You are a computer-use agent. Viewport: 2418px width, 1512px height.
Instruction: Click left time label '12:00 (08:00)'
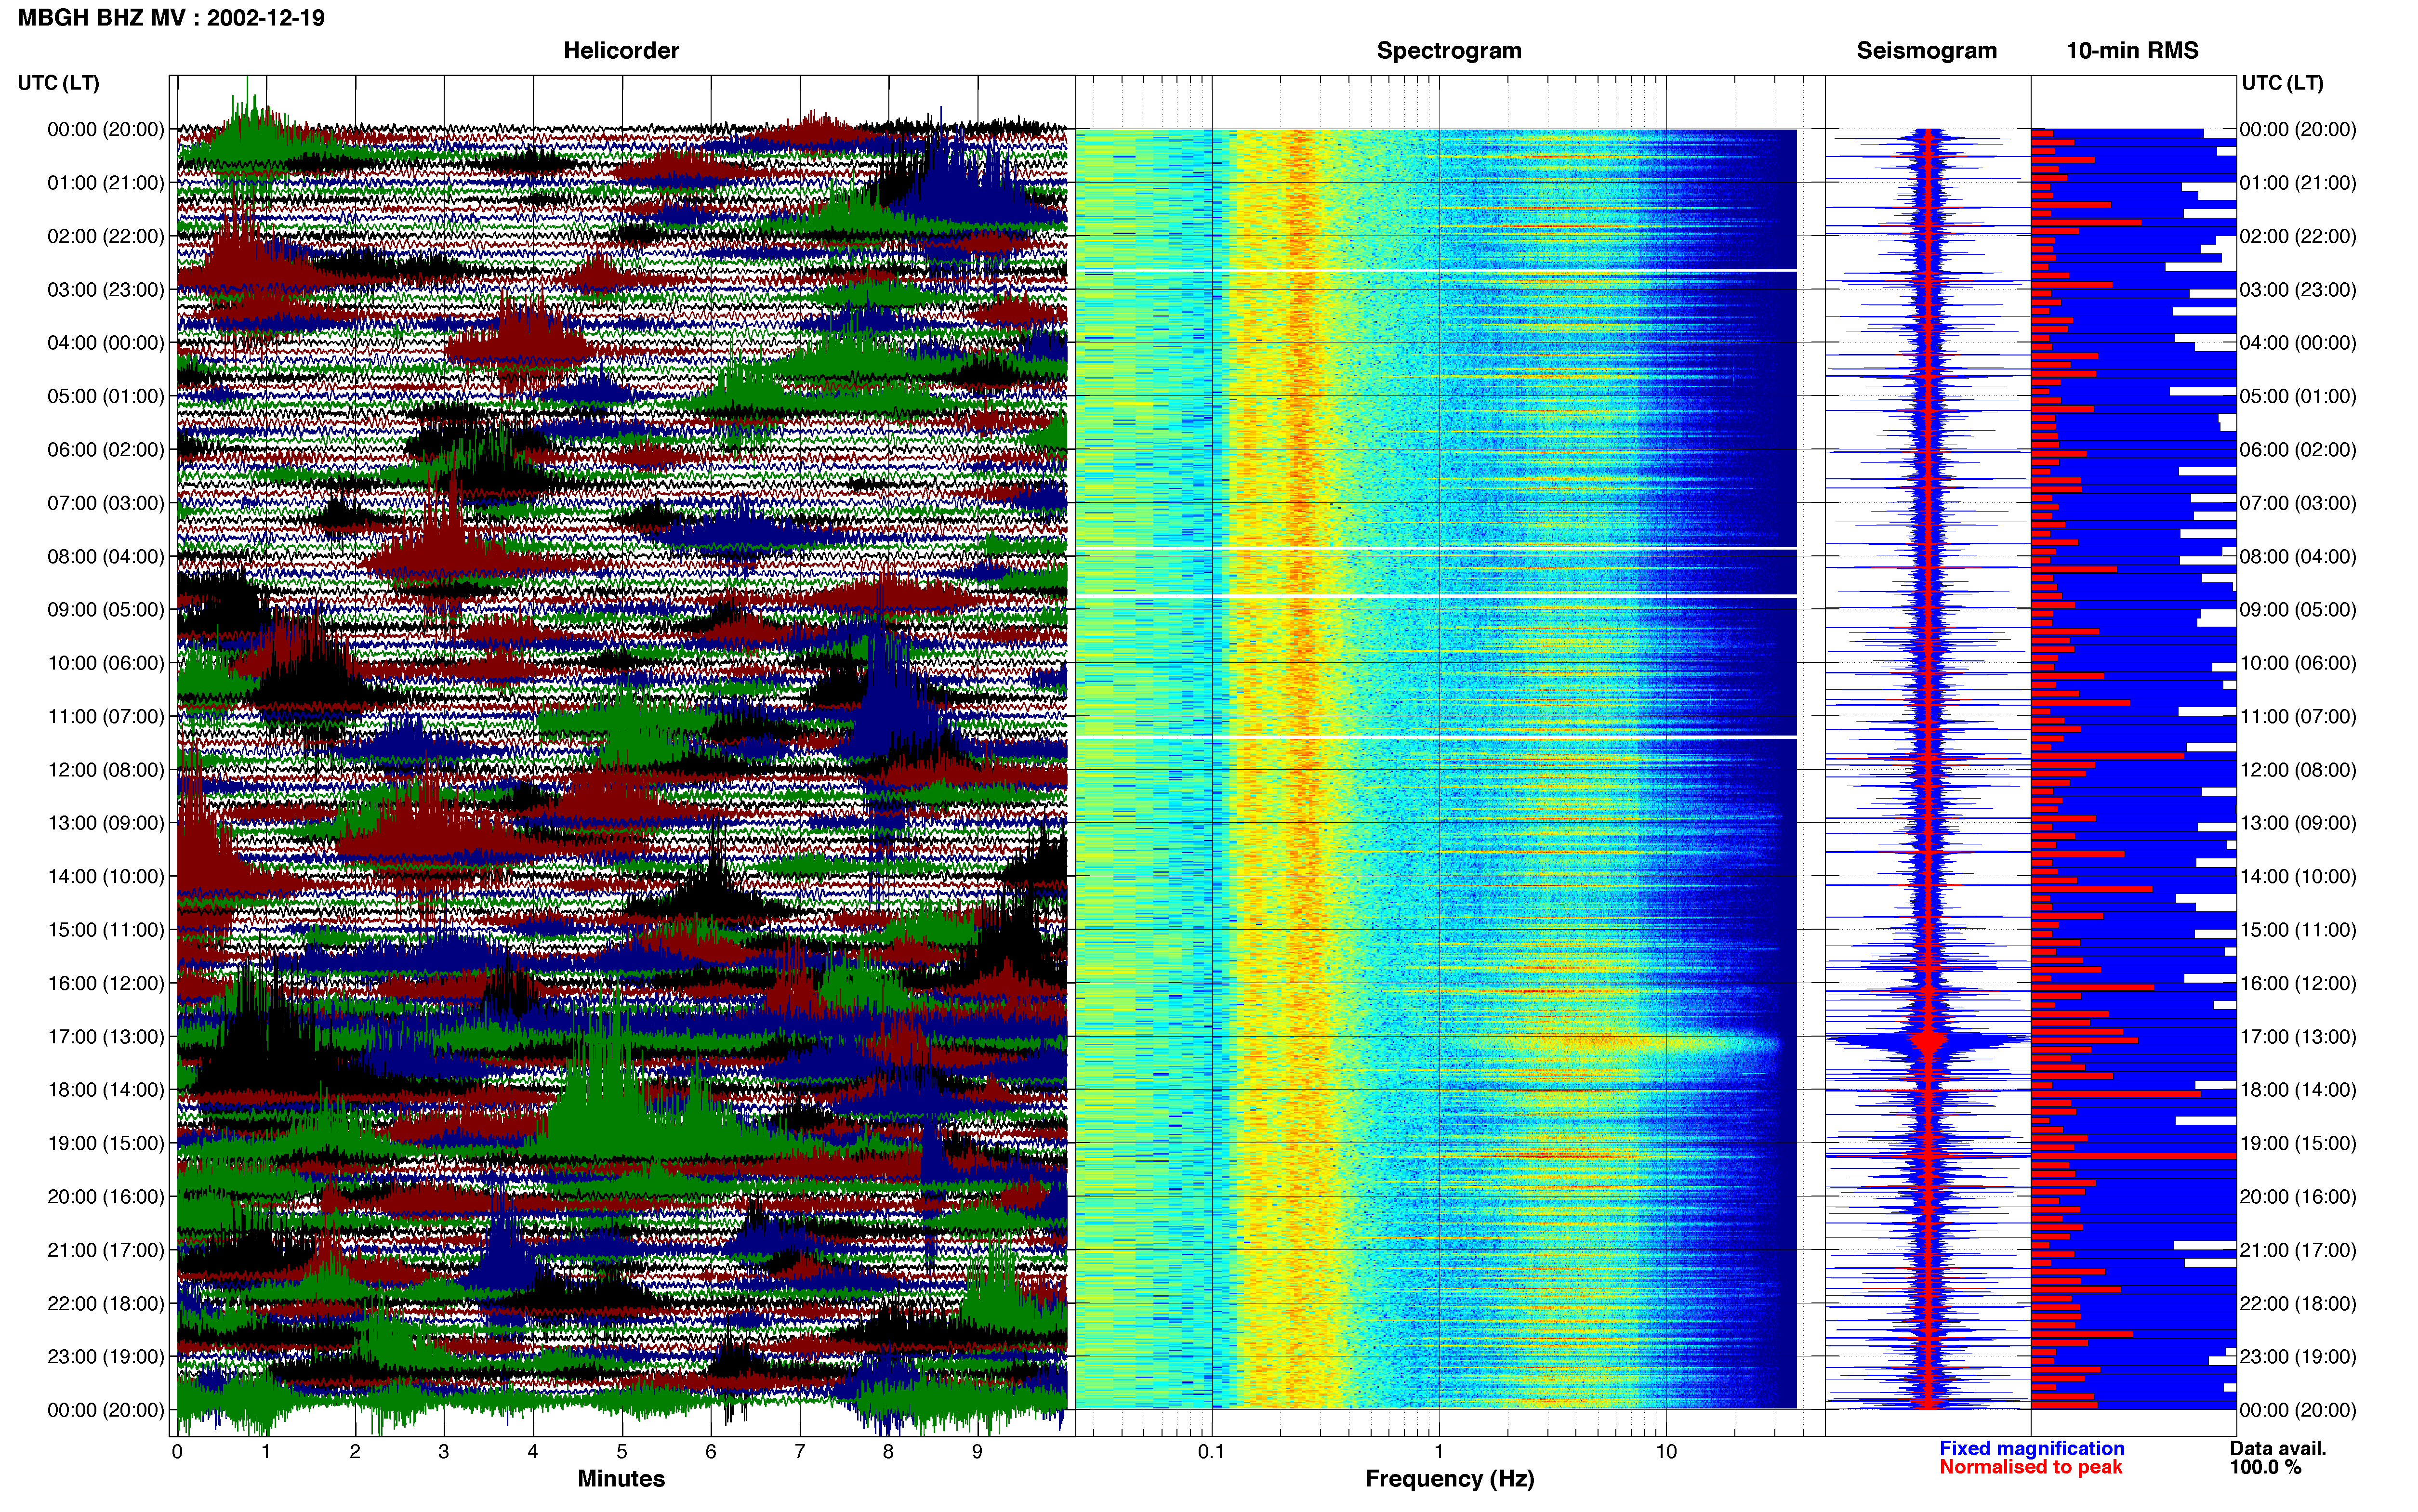pos(106,770)
